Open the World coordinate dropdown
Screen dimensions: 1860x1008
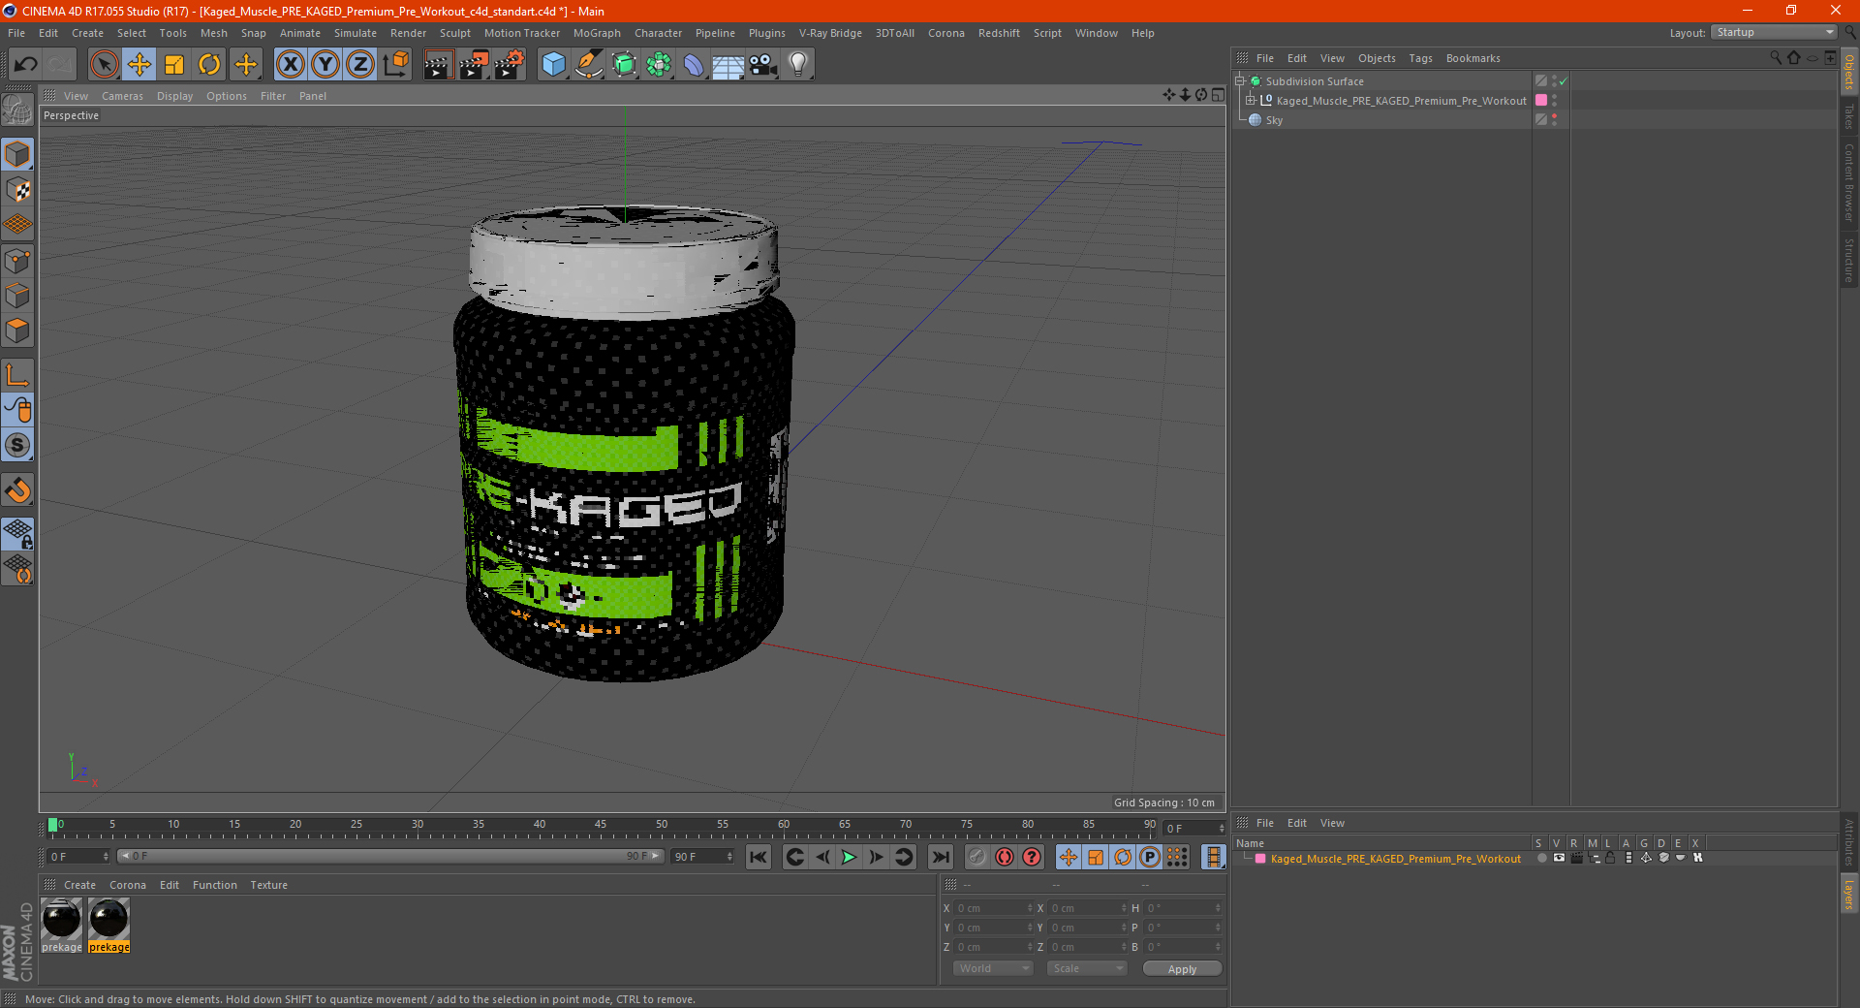point(993,968)
